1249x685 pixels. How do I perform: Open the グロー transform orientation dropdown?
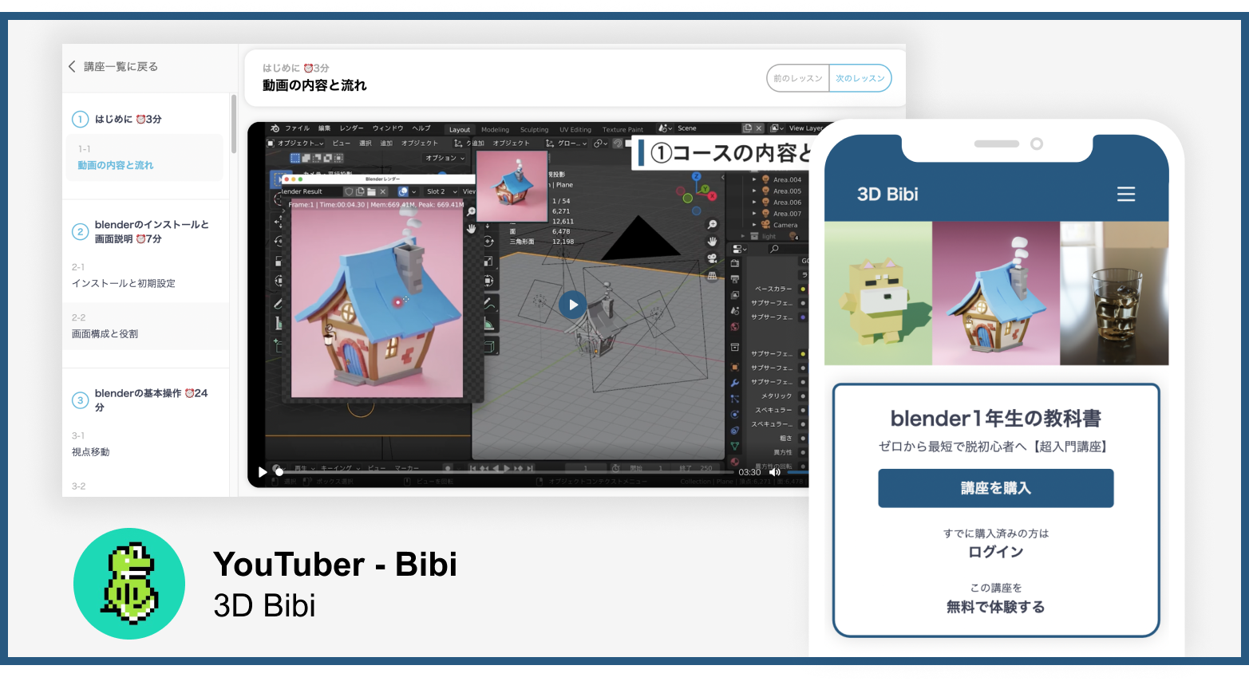coord(567,144)
